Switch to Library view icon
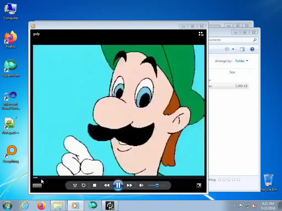Screen dimensions: 282x211 pyautogui.click(x=201, y=34)
